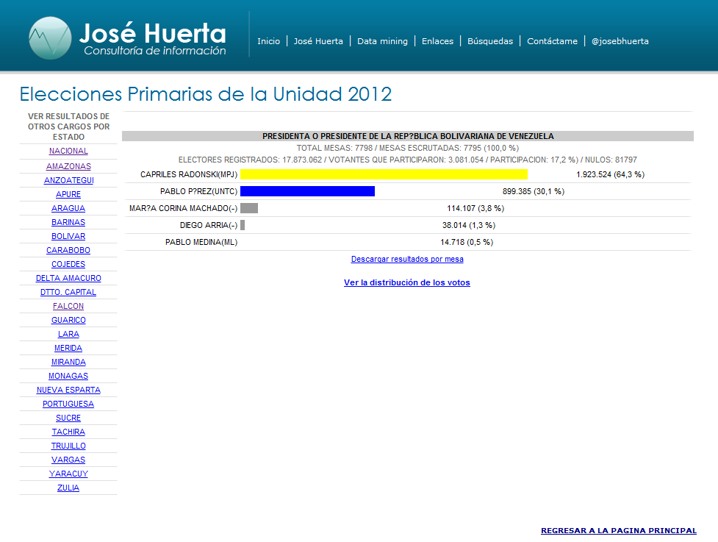This screenshot has width=718, height=542.
Task: Select Enlaces from the top navigation
Action: coord(437,41)
